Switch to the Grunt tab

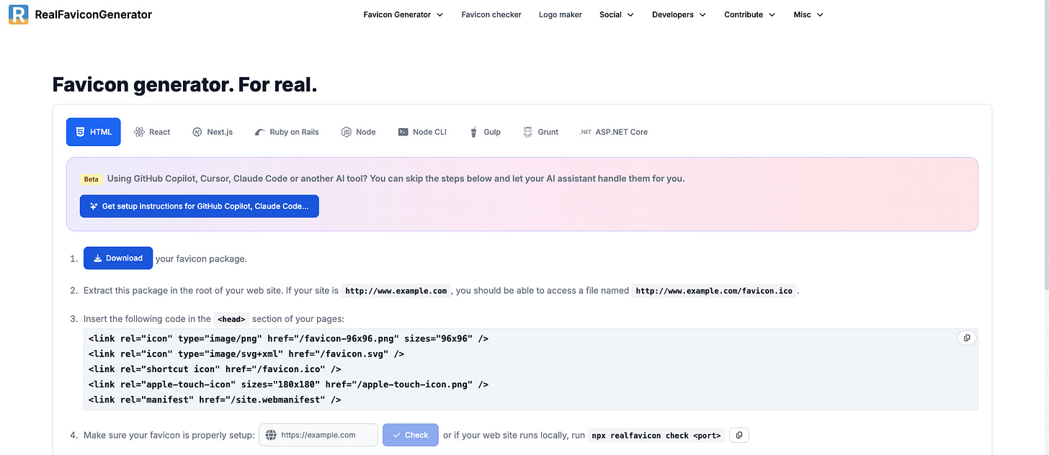541,132
